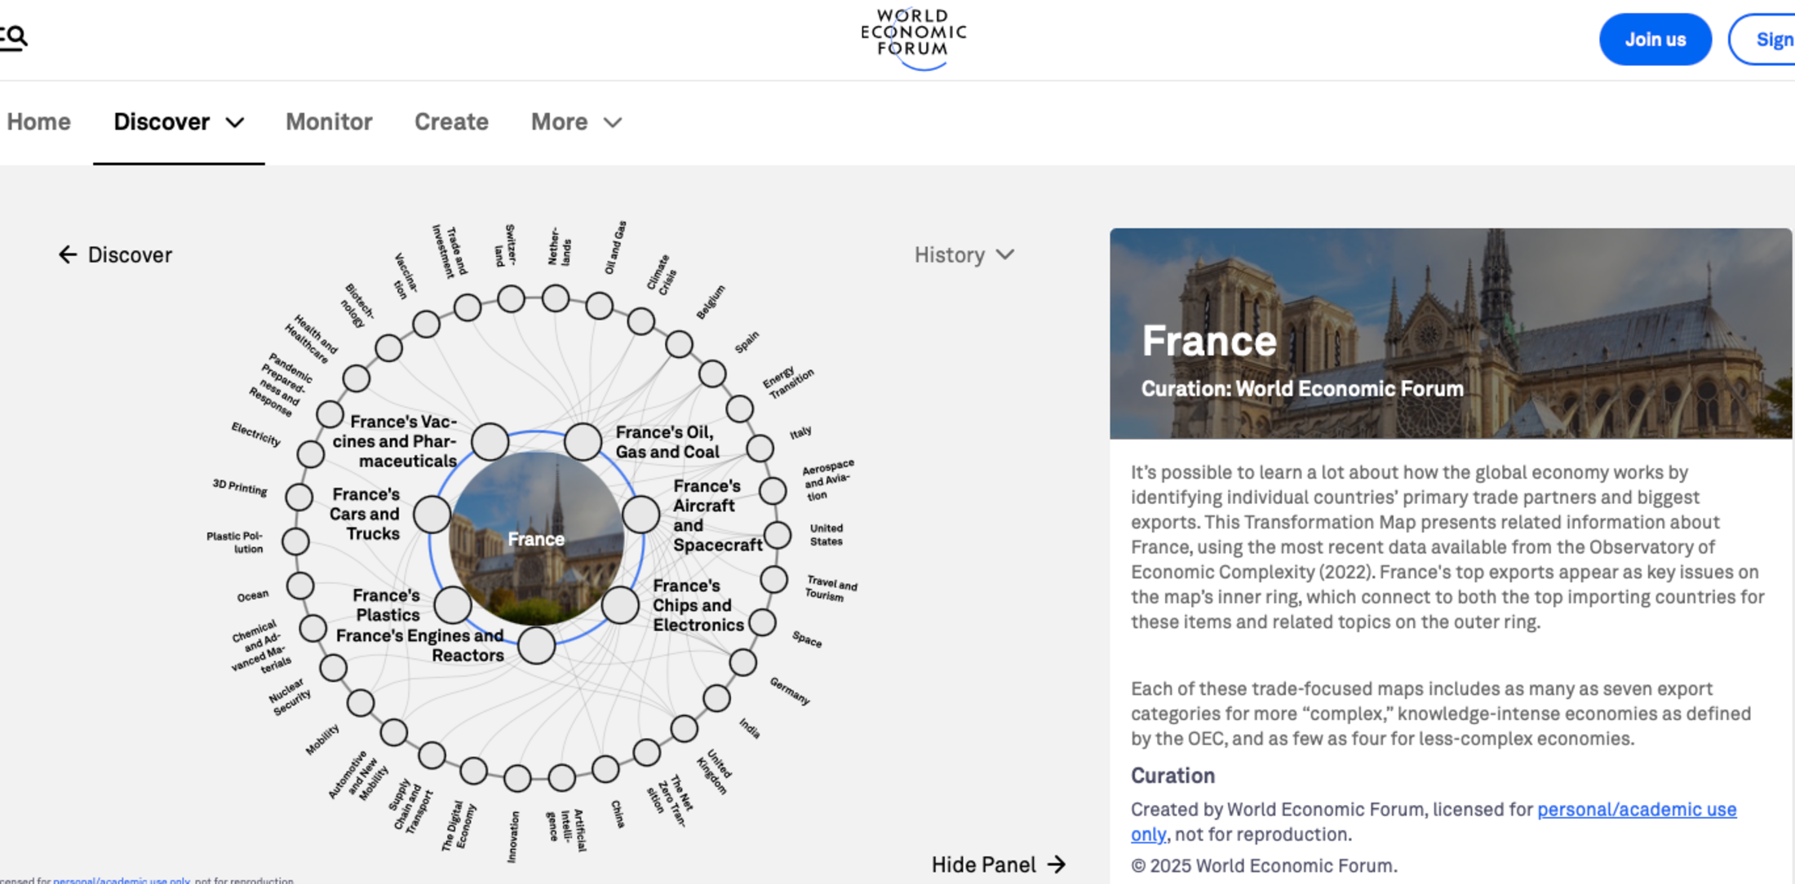The image size is (1795, 884).
Task: Hide the side panel
Action: tap(999, 864)
